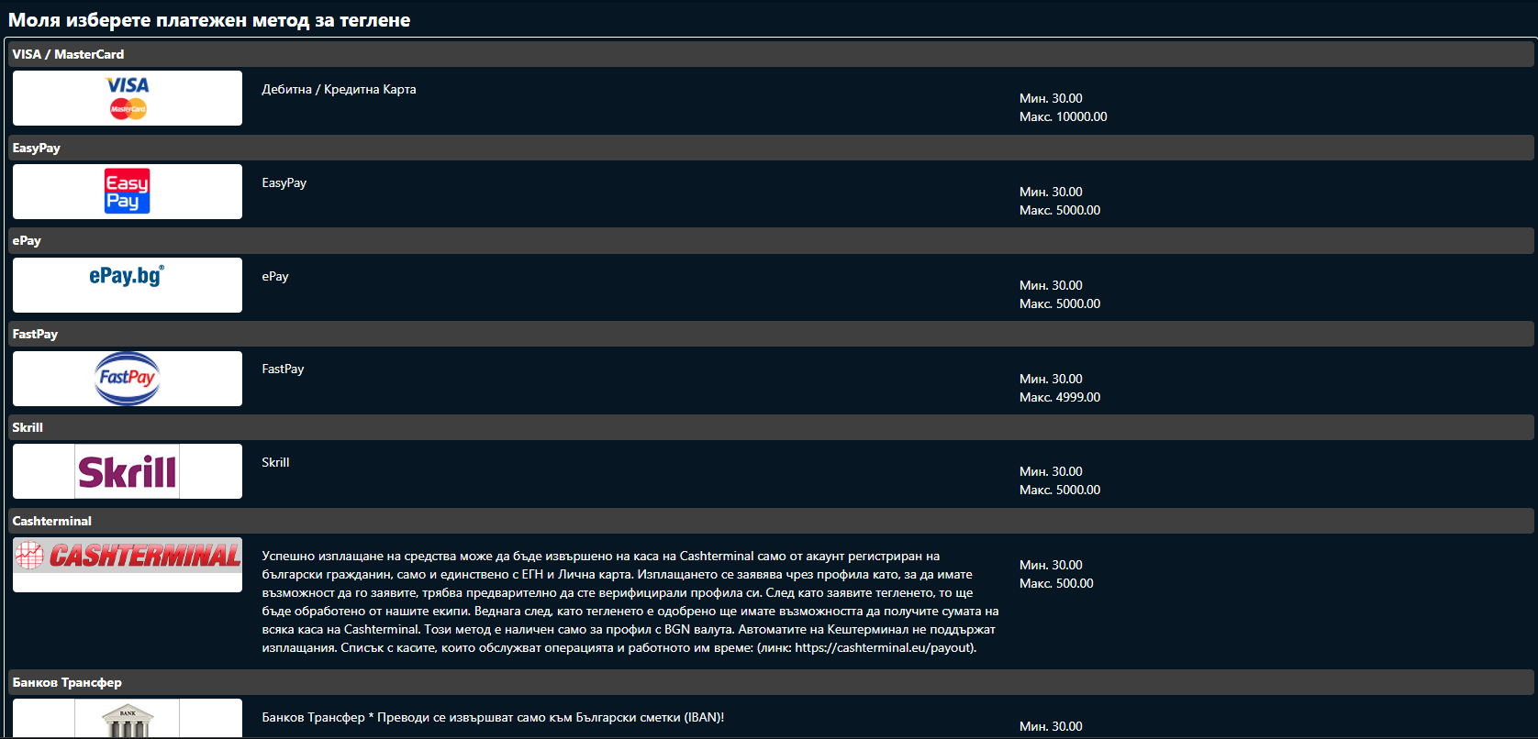Screen dimensions: 1538x739
Task: Select the FastPay logo
Action: (128, 379)
